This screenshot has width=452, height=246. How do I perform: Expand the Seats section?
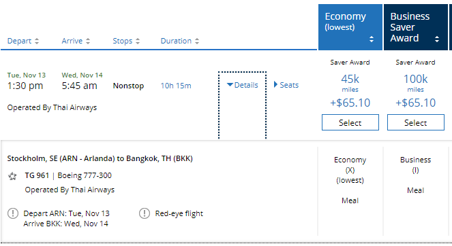pyautogui.click(x=286, y=85)
